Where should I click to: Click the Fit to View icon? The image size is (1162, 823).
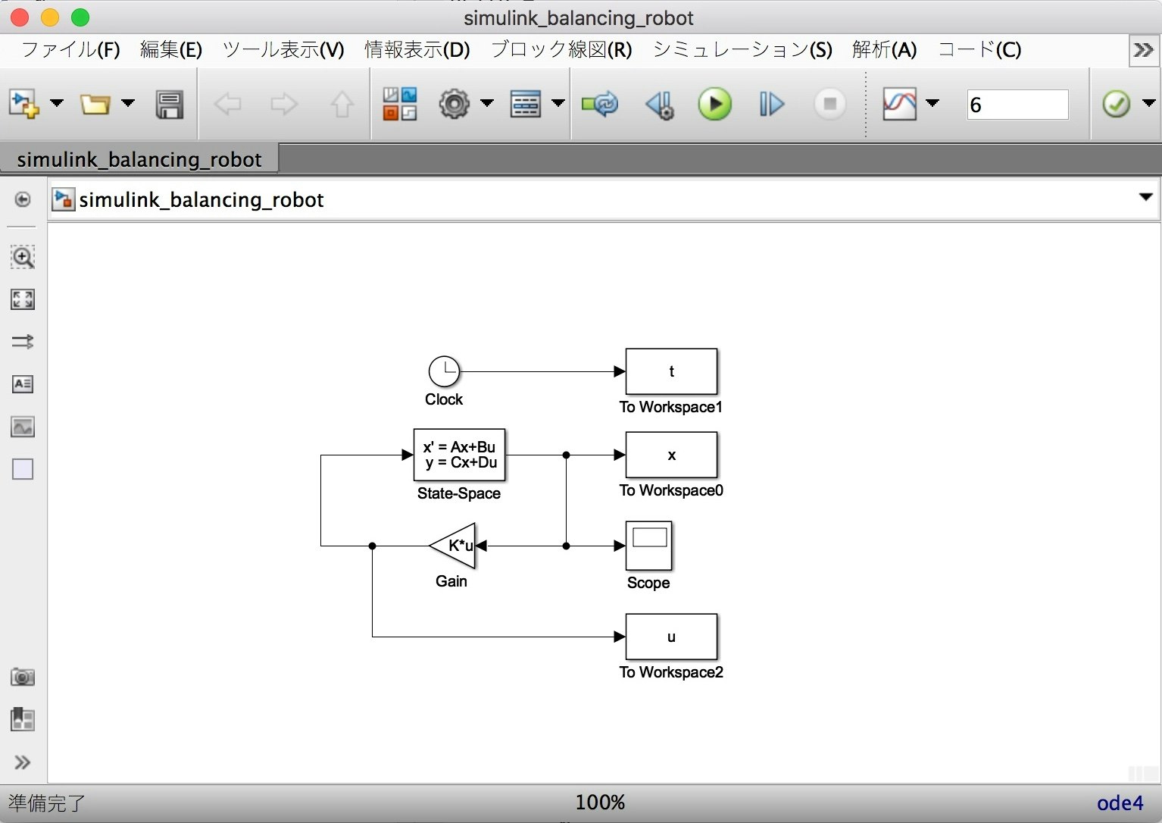pos(23,299)
